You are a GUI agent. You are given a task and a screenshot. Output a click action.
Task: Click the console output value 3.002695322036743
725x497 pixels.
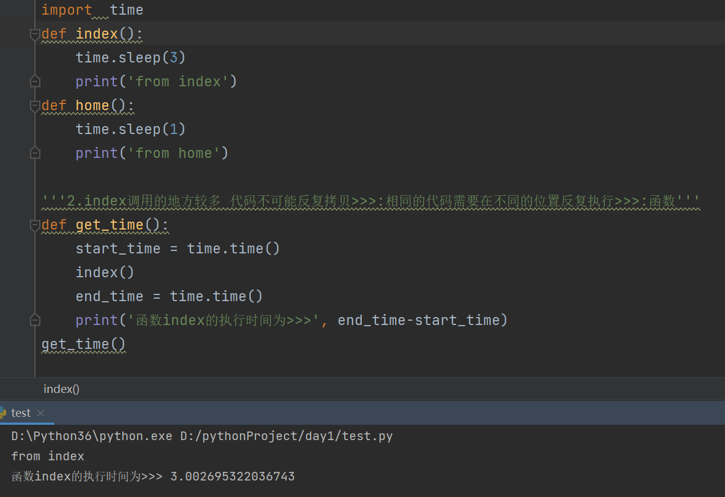coord(233,477)
